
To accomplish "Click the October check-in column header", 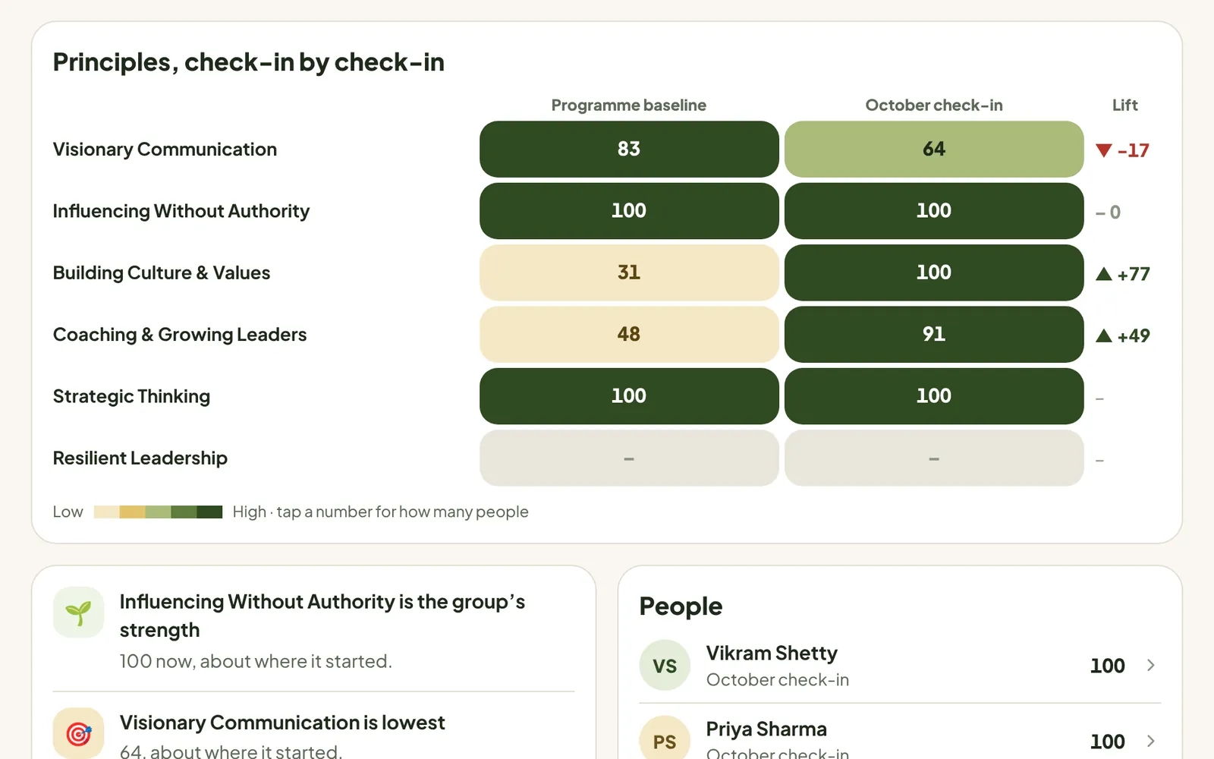I will coord(934,105).
